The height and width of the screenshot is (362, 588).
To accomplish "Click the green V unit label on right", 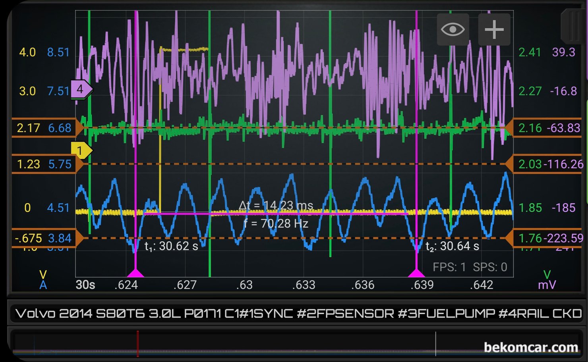I will click(x=547, y=275).
